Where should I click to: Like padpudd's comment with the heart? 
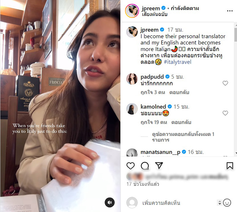pyautogui.click(x=225, y=83)
